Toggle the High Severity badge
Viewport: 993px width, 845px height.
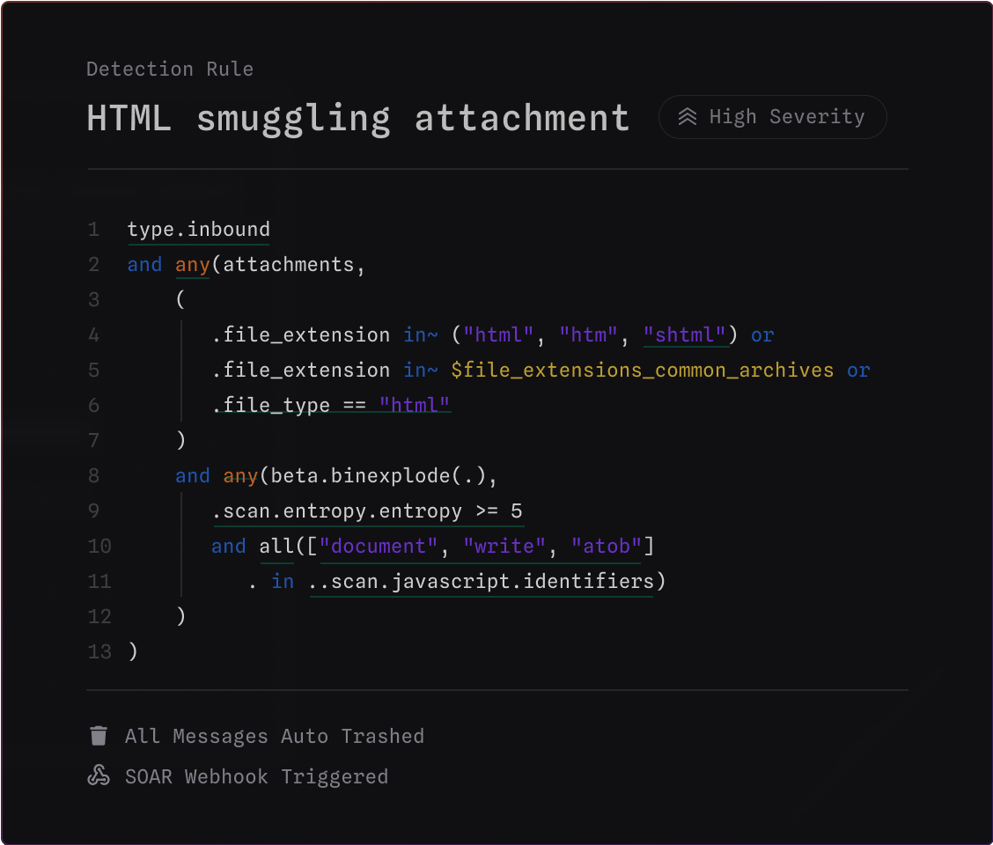(x=772, y=116)
